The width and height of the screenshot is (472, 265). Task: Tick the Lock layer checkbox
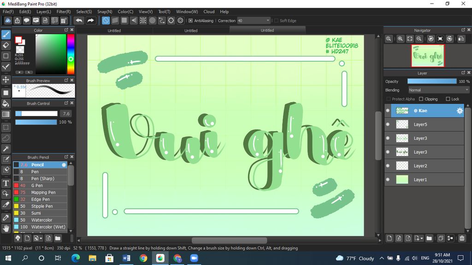pos(448,99)
